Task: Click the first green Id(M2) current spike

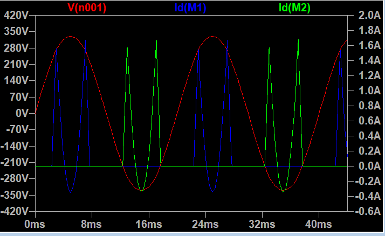Action: pos(127,49)
